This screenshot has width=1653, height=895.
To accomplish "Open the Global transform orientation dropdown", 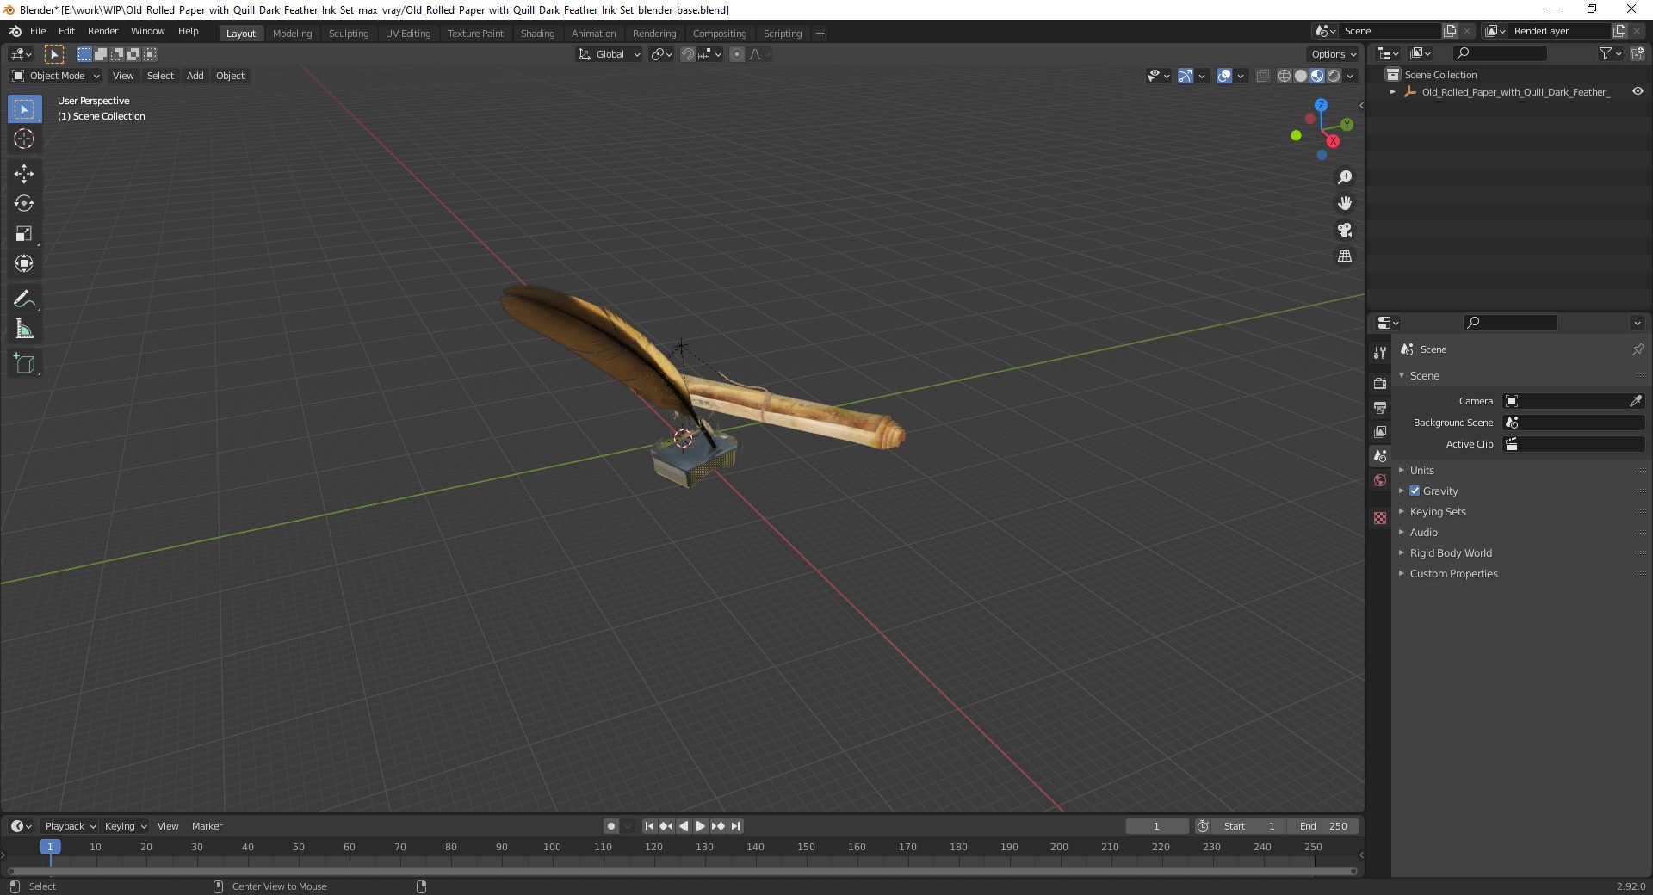I will click(x=609, y=54).
